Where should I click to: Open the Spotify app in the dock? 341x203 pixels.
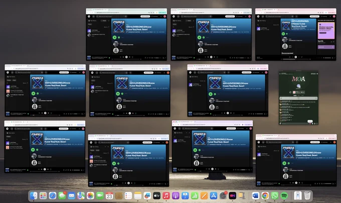point(284,195)
